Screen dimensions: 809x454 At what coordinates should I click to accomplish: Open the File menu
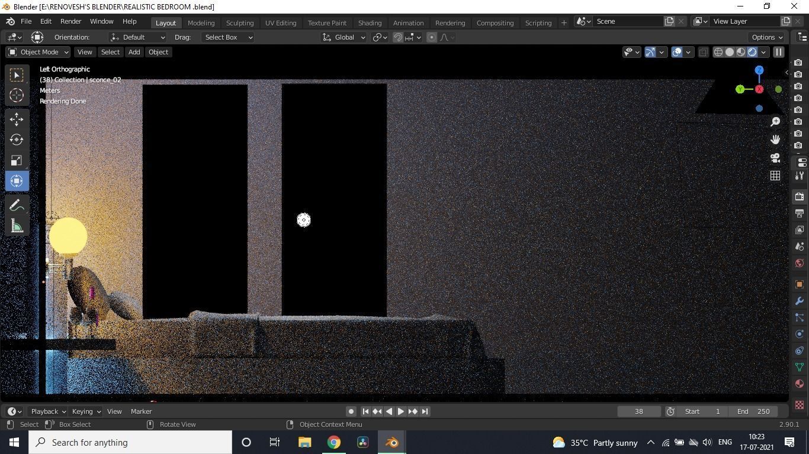tap(26, 21)
